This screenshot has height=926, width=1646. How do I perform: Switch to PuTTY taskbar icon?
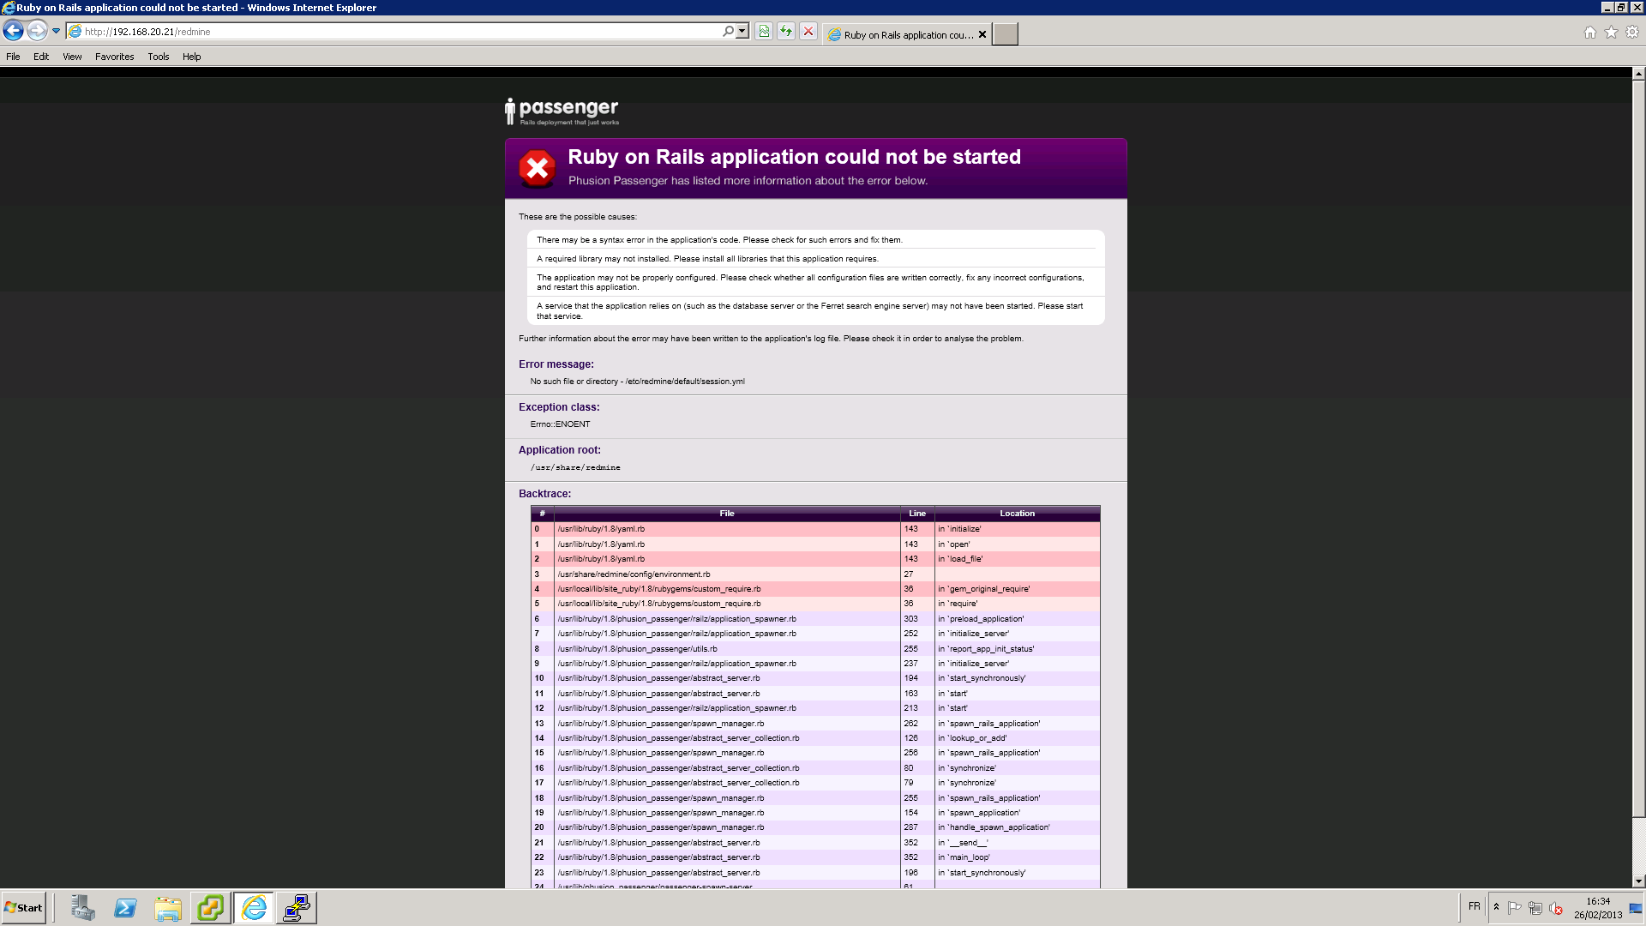[x=297, y=908]
